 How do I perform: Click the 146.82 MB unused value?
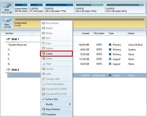[84, 45]
